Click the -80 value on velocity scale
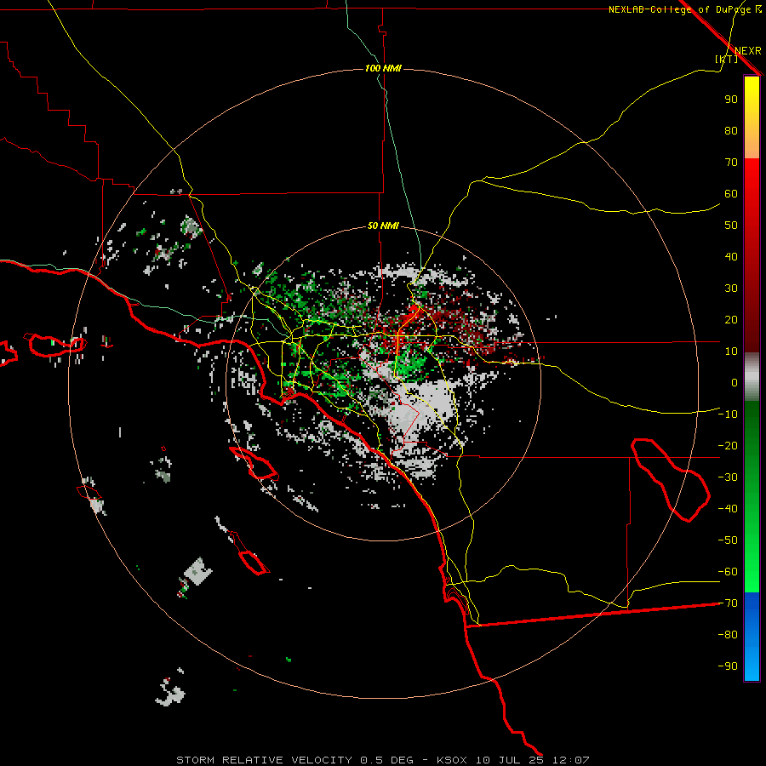The width and height of the screenshot is (766, 766). [x=728, y=635]
